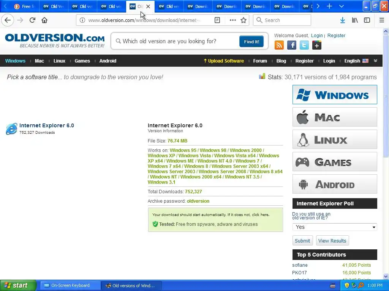Reload the page with the refresh icon
Screen dimensions: 389x291
pos(32,20)
